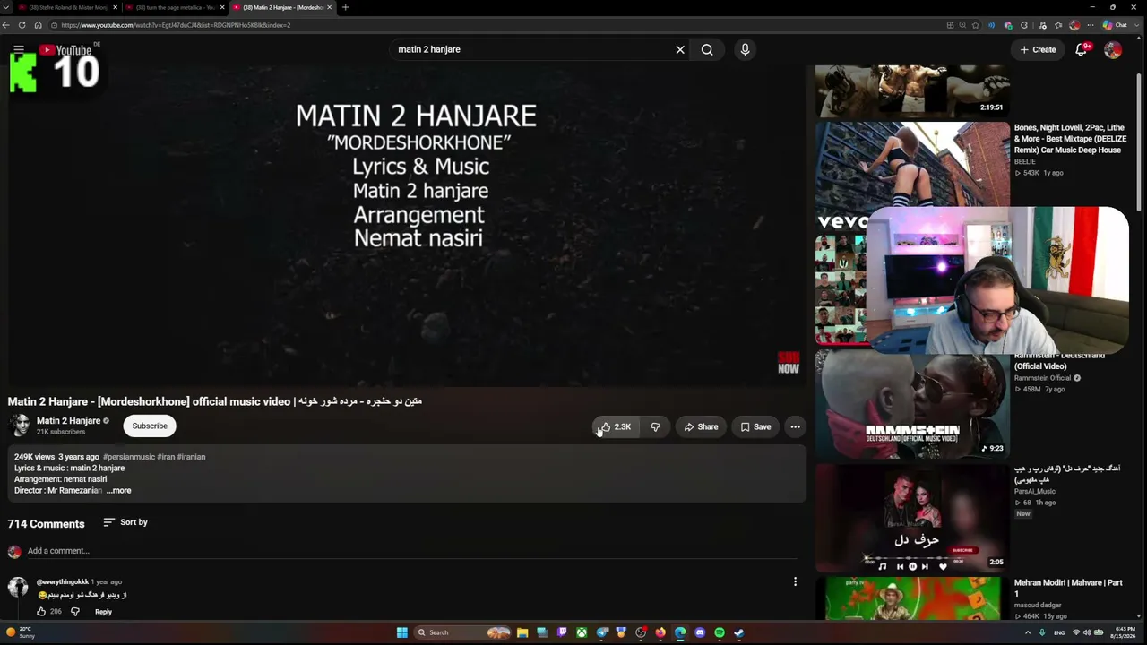This screenshot has height=645, width=1147.
Task: Go to the browser home page
Action: tap(38, 25)
